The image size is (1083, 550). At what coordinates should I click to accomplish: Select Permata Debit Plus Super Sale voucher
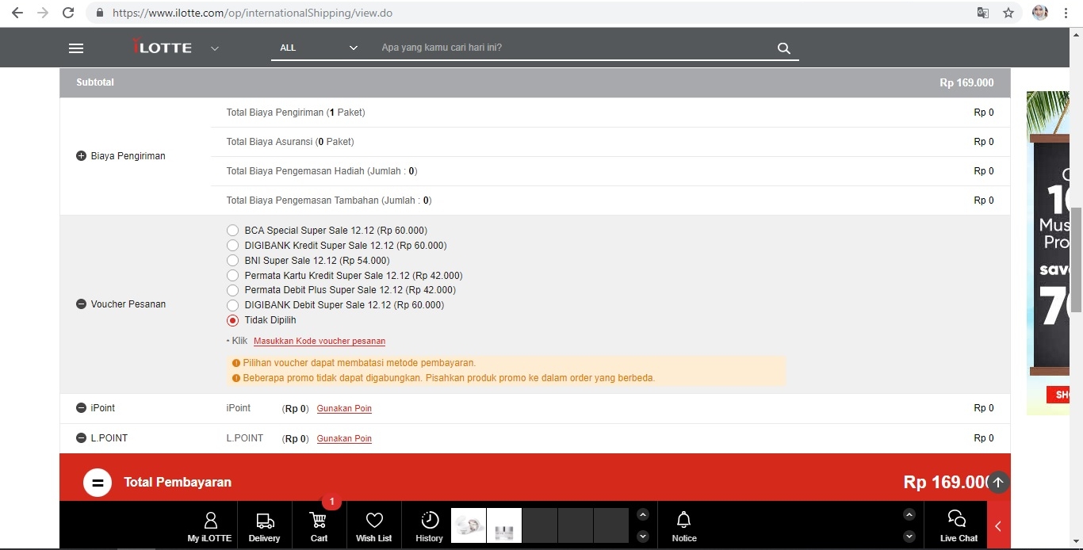point(232,290)
